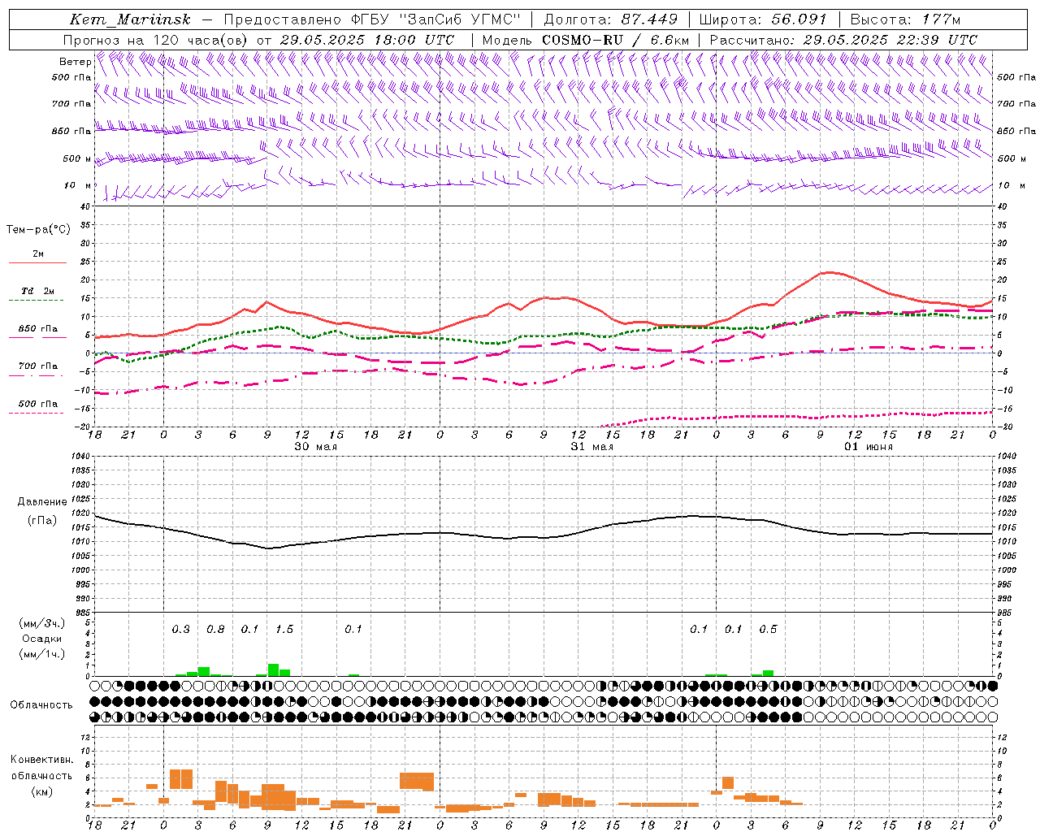
Task: Select the latitude value 56.091
Action: (799, 19)
